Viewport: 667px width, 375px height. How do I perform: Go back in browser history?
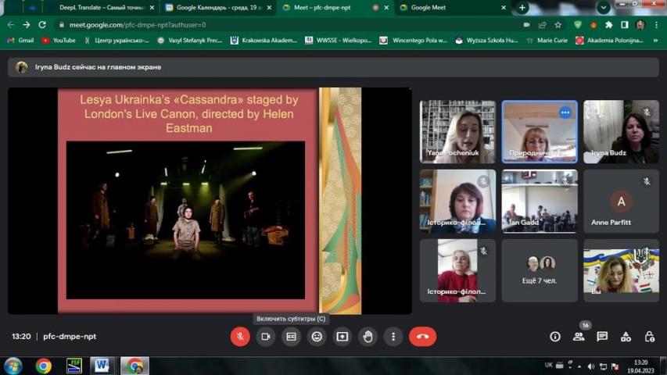pos(11,25)
